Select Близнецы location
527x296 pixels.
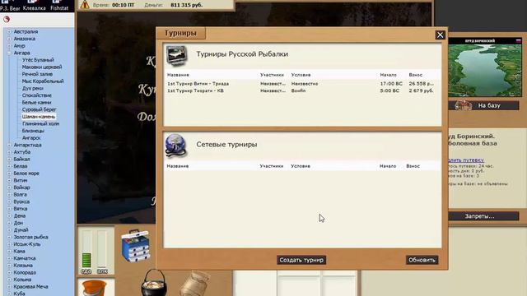[33, 131]
